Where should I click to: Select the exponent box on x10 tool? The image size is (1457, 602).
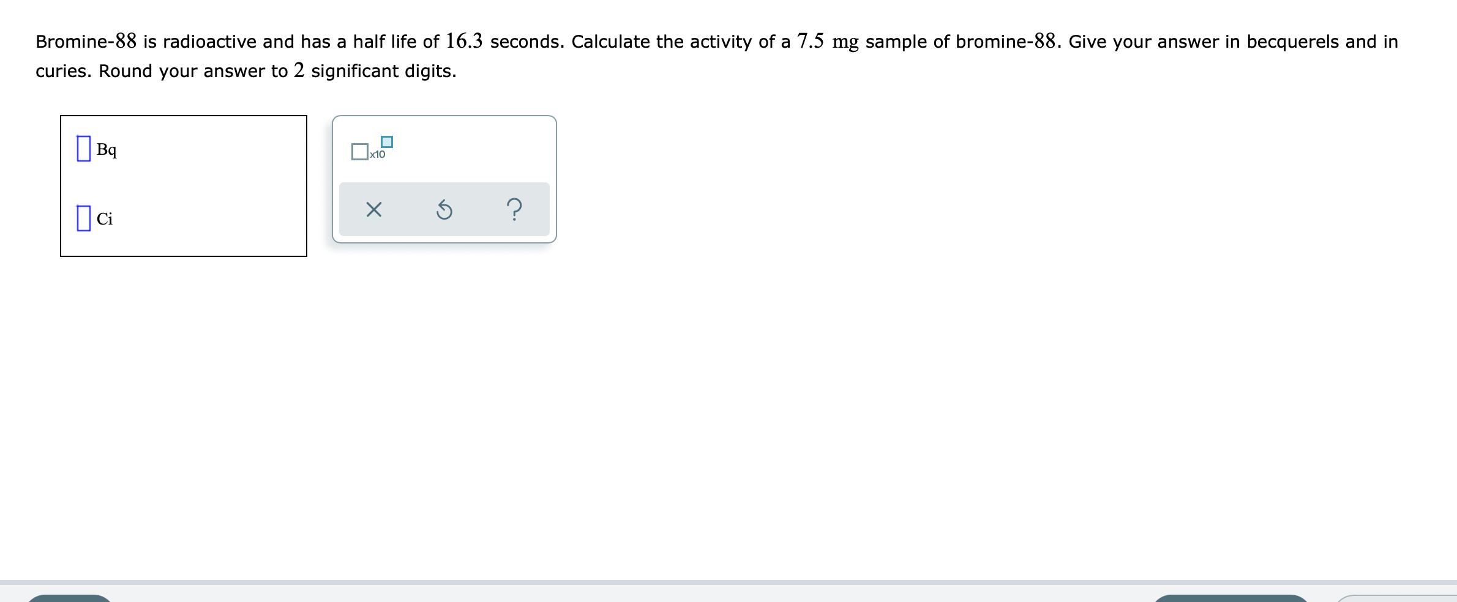tap(387, 141)
